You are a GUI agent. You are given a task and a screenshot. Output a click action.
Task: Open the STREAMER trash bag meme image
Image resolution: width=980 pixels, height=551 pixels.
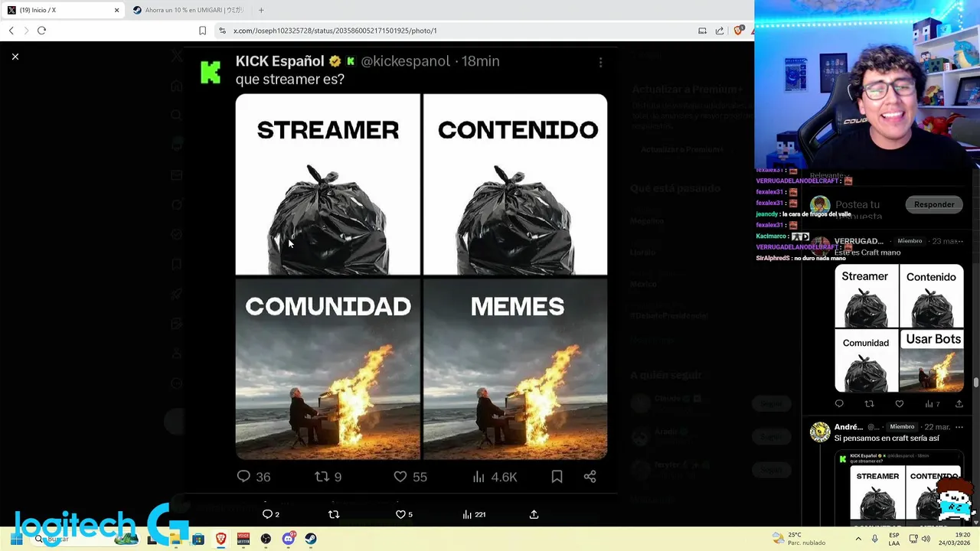click(328, 184)
